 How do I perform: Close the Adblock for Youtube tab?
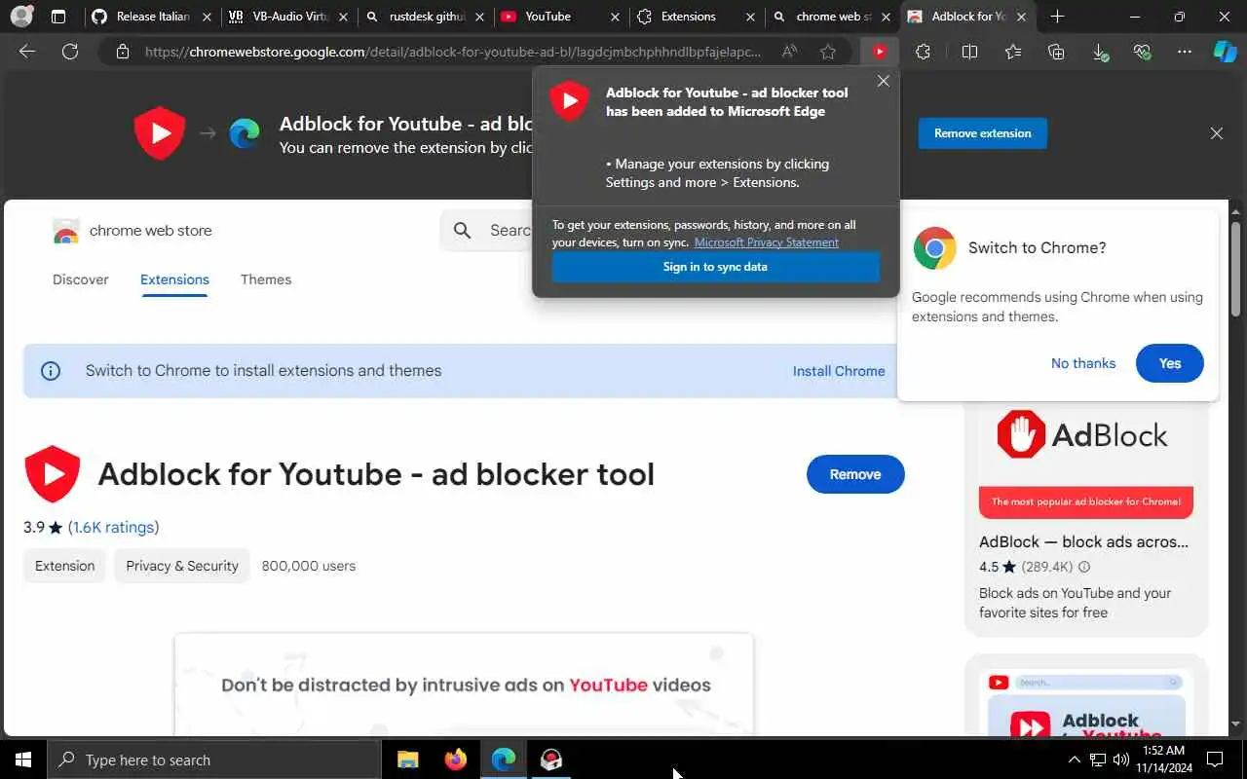pos(1021,17)
